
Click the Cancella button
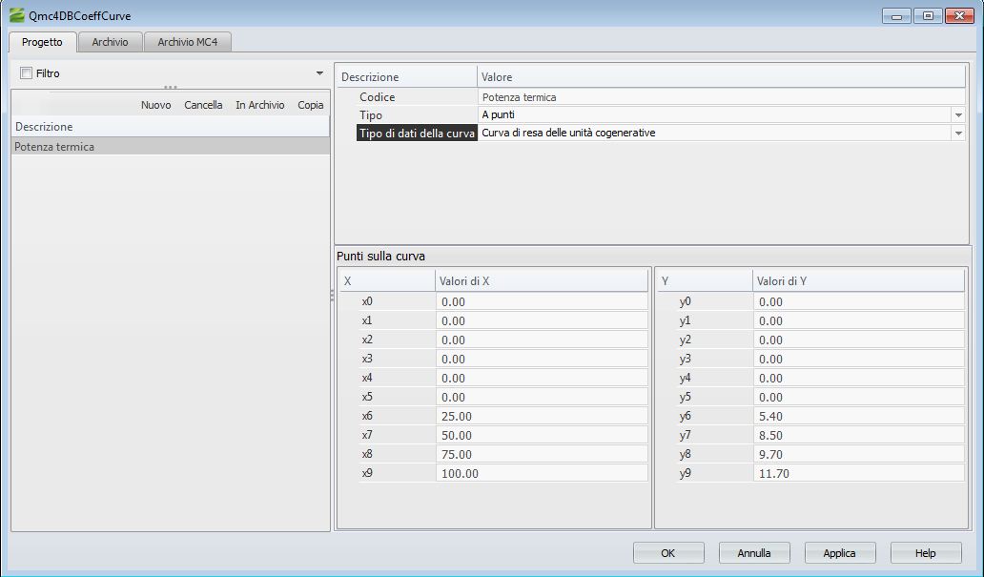pyautogui.click(x=203, y=105)
